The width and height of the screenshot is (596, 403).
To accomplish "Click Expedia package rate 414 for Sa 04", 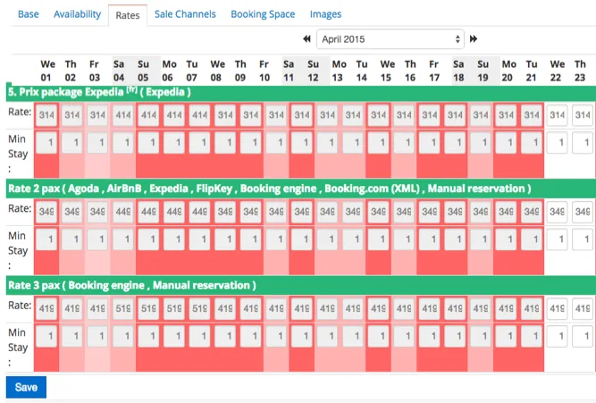I will [x=123, y=114].
